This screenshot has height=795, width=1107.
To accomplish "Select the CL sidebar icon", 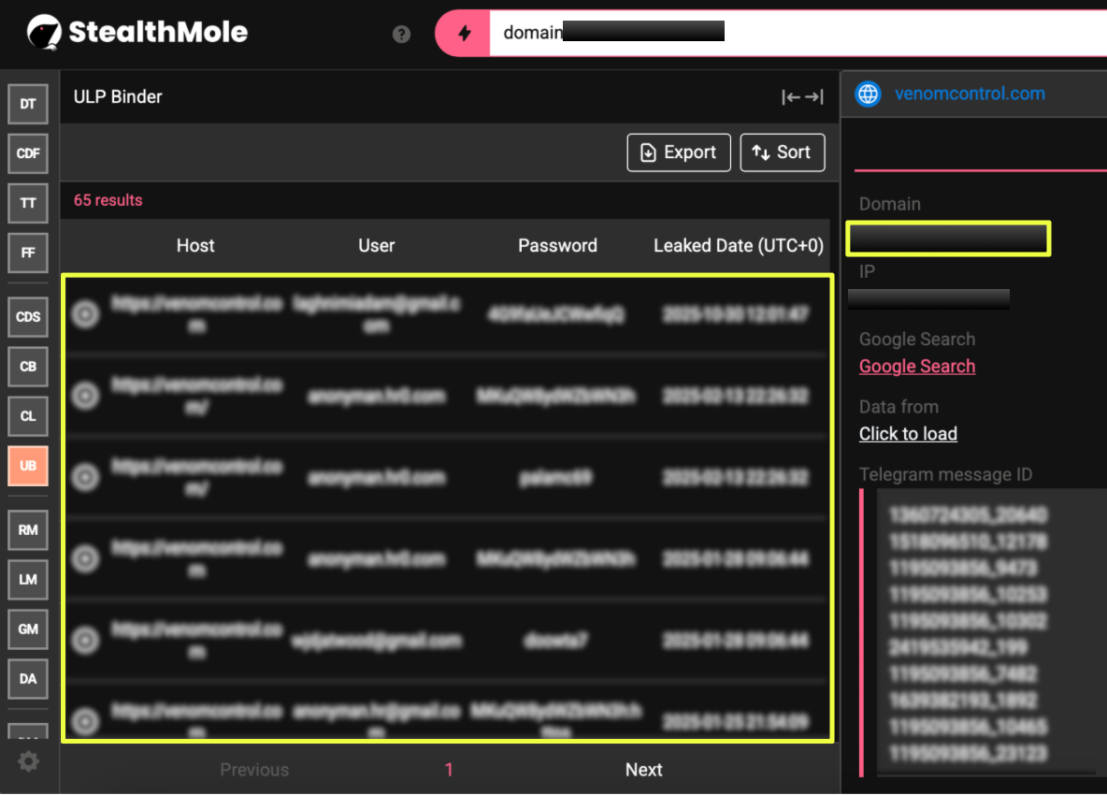I will tap(28, 416).
